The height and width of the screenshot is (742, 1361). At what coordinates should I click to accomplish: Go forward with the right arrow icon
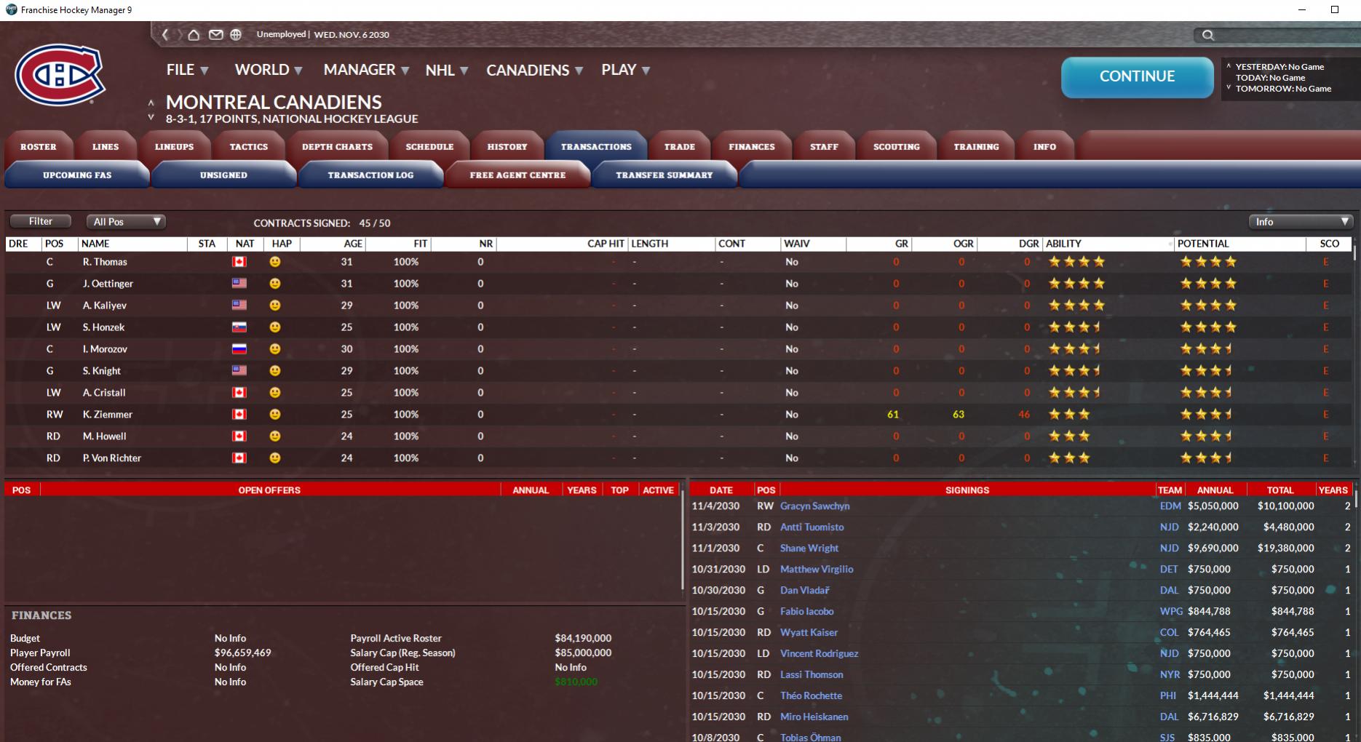pos(179,34)
